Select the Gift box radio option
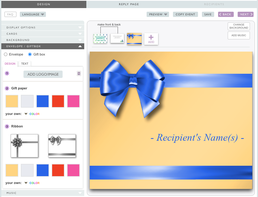Viewport: 258px width, 197px height. coord(30,54)
